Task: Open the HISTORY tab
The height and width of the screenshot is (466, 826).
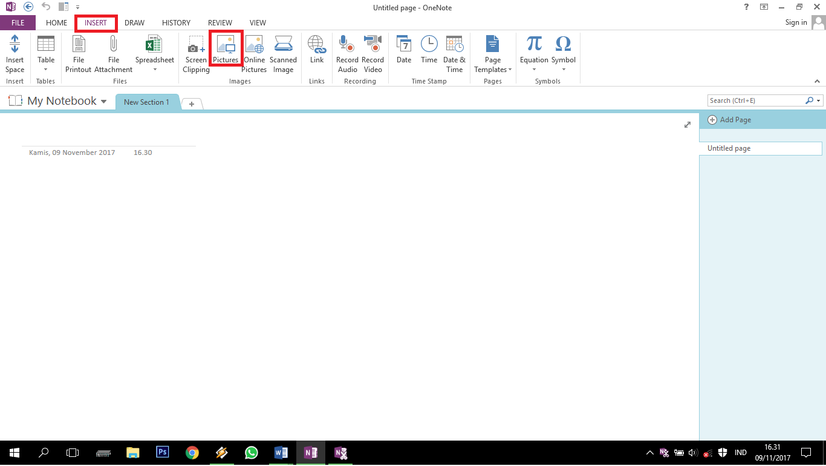Action: 176,23
